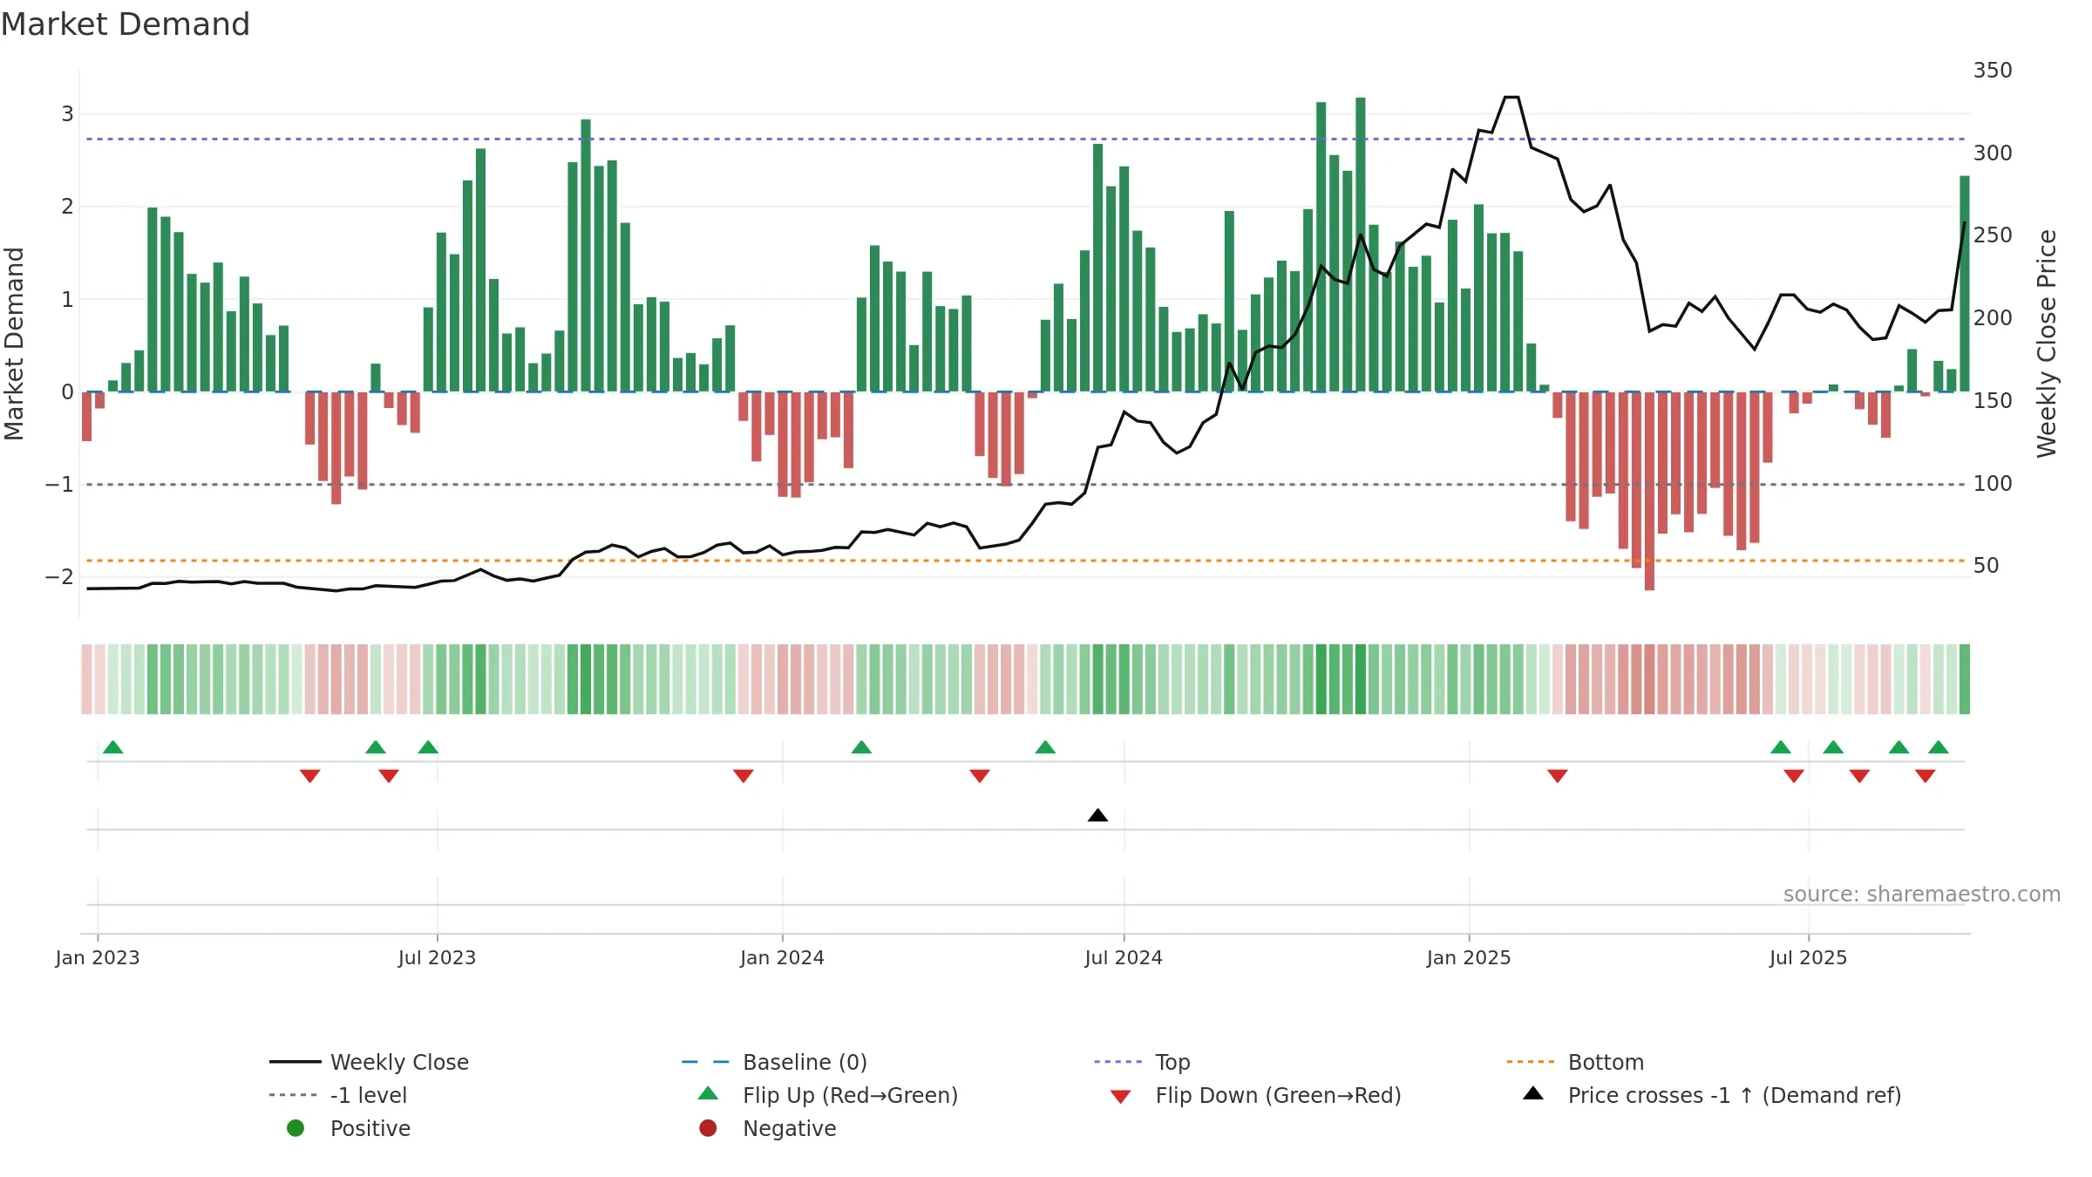The image size is (2092, 1177).
Task: Click the lowest red demand bar below -2
Action: click(1649, 491)
